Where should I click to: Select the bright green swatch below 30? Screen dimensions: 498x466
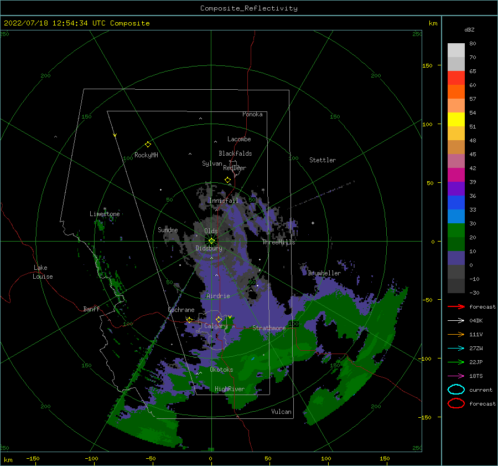pyautogui.click(x=456, y=231)
